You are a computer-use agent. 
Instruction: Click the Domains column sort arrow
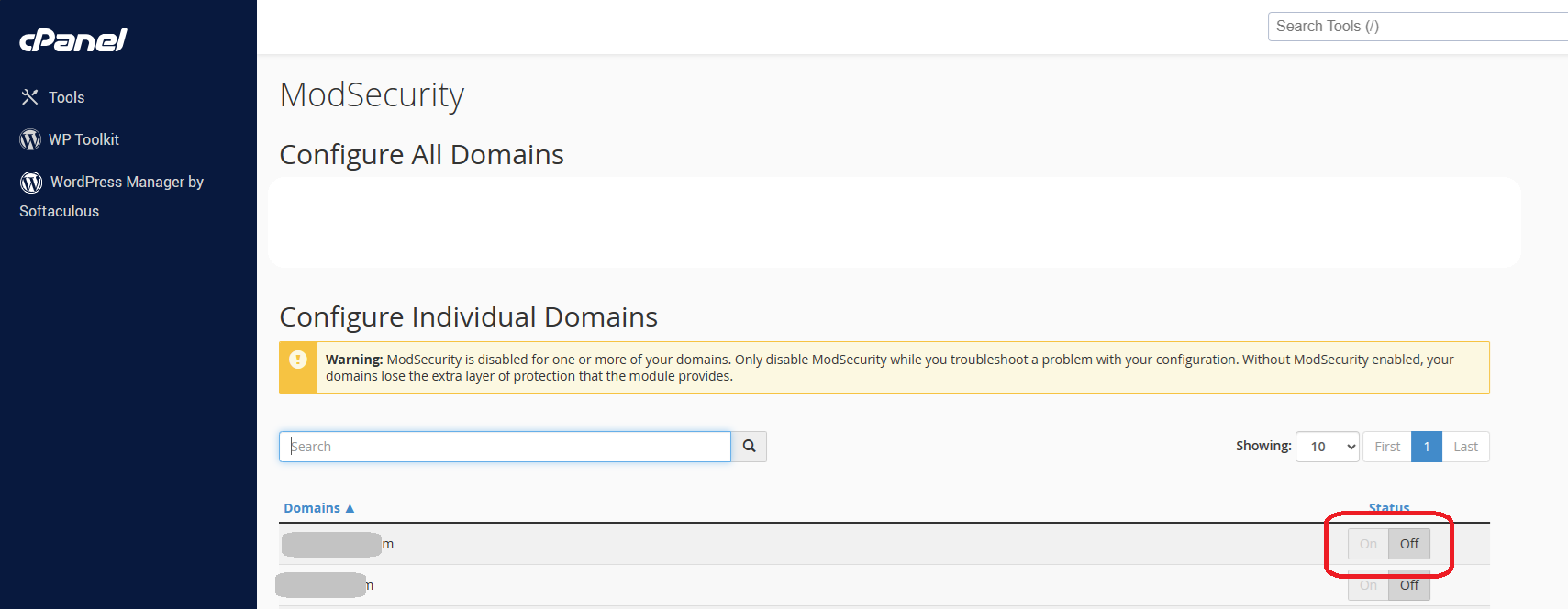click(350, 506)
